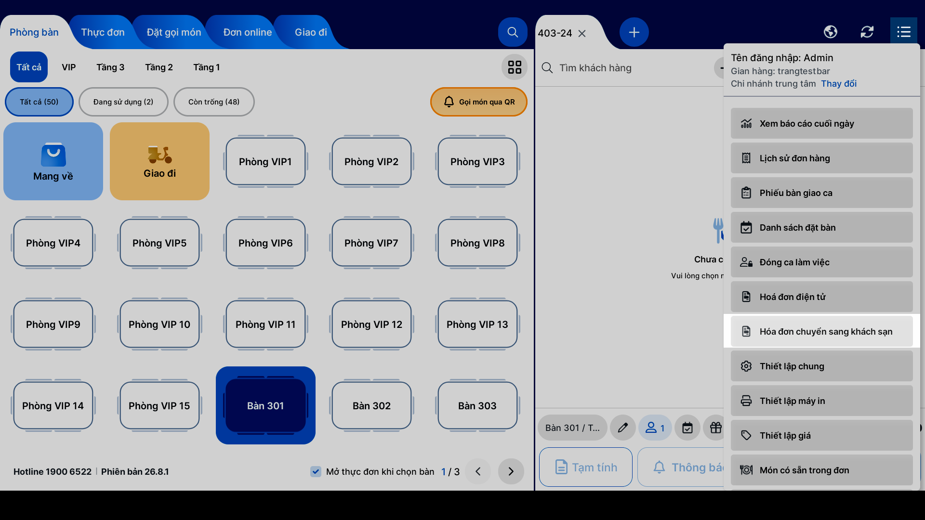Screen dimensions: 925x520
Task: Open Lịch sử đơn hàng menu item
Action: (821, 158)
